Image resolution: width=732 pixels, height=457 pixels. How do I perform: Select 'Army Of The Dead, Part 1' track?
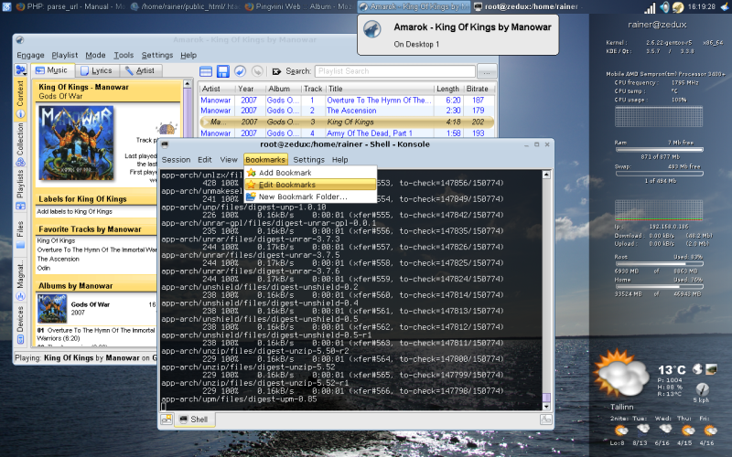click(347, 133)
